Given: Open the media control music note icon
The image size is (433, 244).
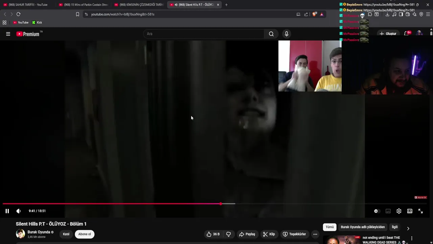Looking at the screenshot, I should [x=394, y=14].
